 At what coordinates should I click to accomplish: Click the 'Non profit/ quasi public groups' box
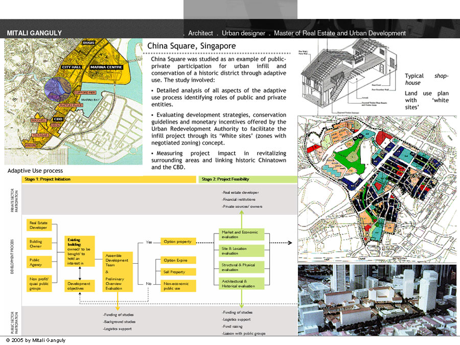(x=39, y=283)
